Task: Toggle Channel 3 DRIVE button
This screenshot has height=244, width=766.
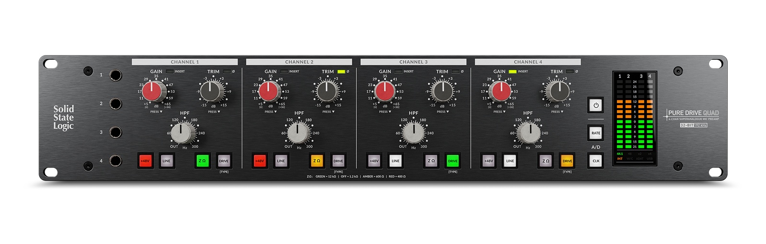Action: point(453,161)
